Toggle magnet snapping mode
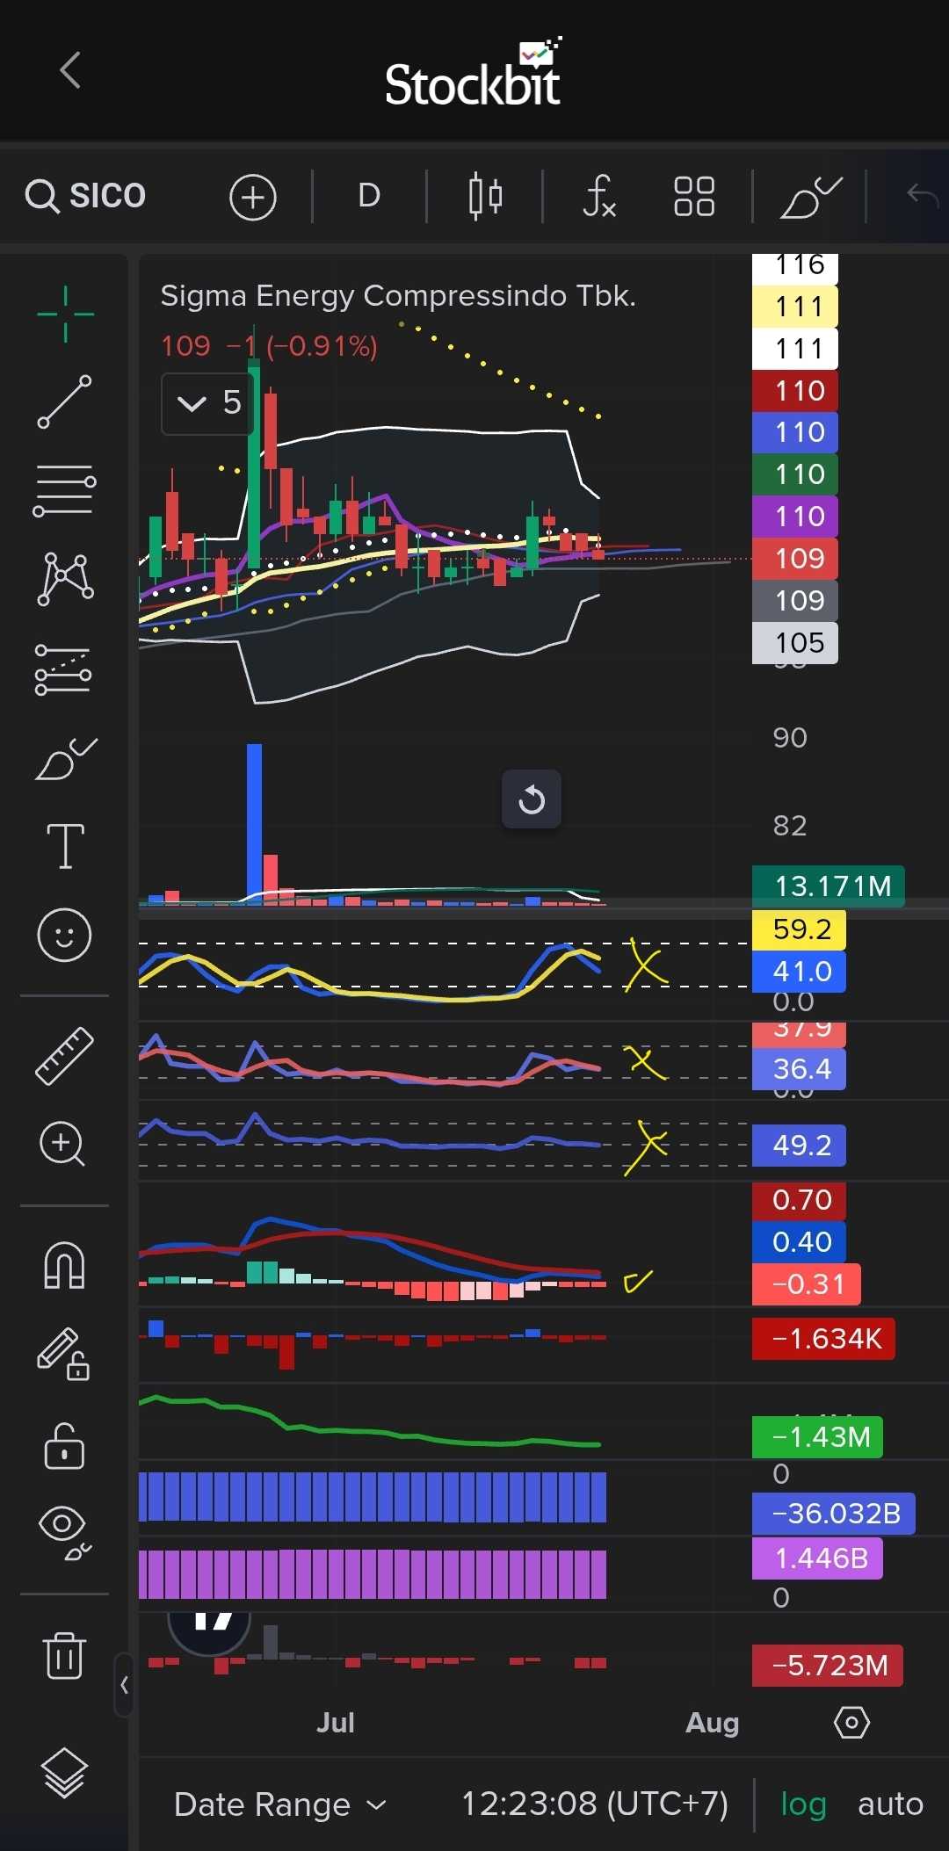 pos(64,1266)
